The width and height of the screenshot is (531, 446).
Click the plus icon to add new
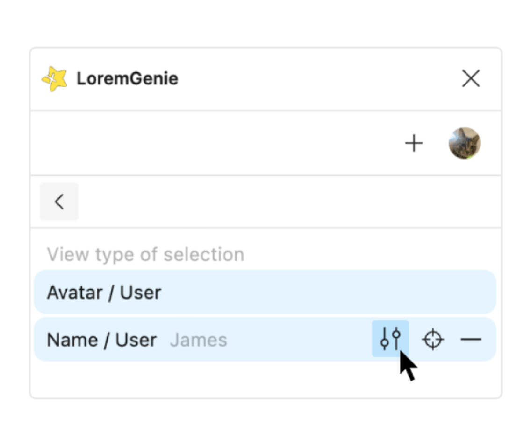(x=414, y=143)
